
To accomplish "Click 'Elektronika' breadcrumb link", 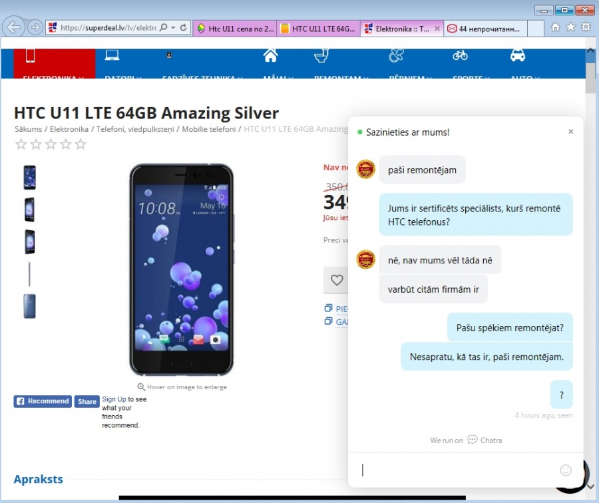I will click(69, 129).
